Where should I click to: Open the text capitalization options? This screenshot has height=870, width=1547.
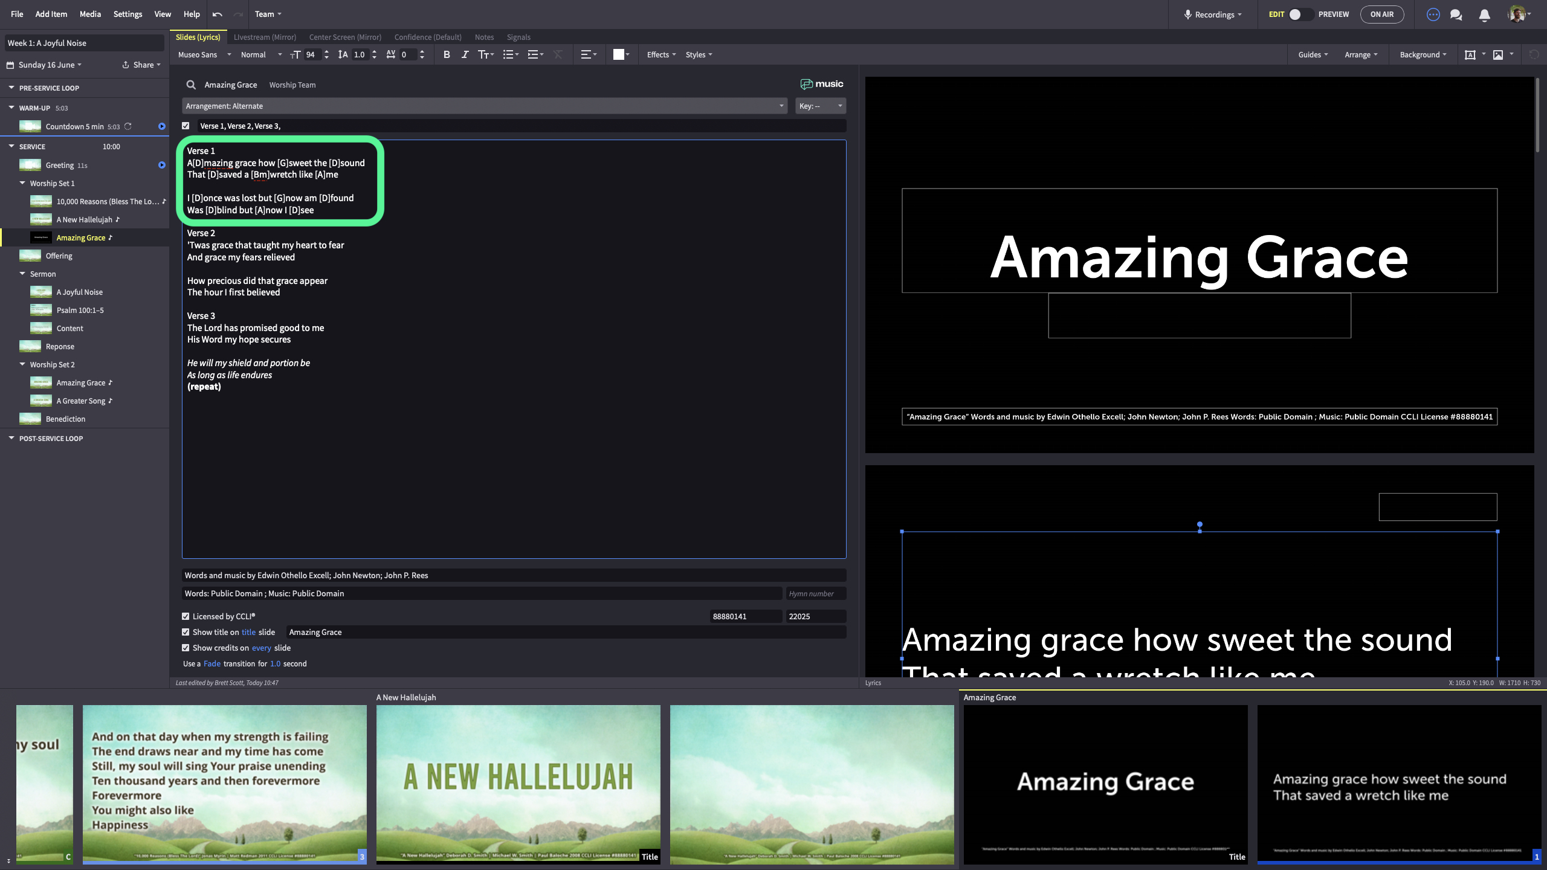click(x=486, y=55)
